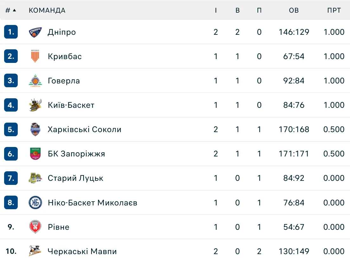Sort standings by ПРТ column header

tap(334, 10)
